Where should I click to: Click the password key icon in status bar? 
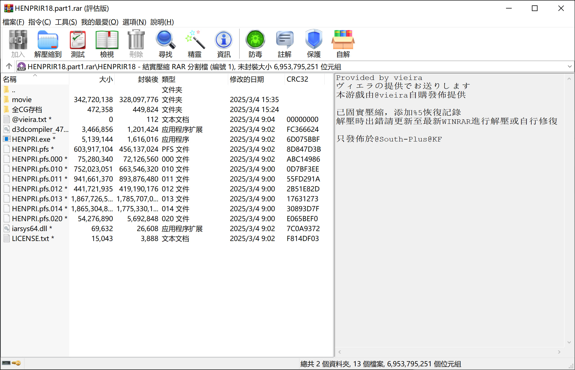point(17,363)
